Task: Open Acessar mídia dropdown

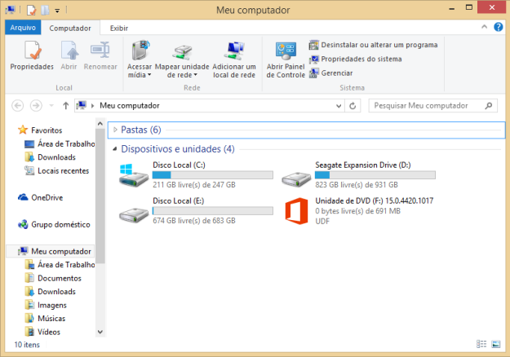Action: pyautogui.click(x=140, y=59)
